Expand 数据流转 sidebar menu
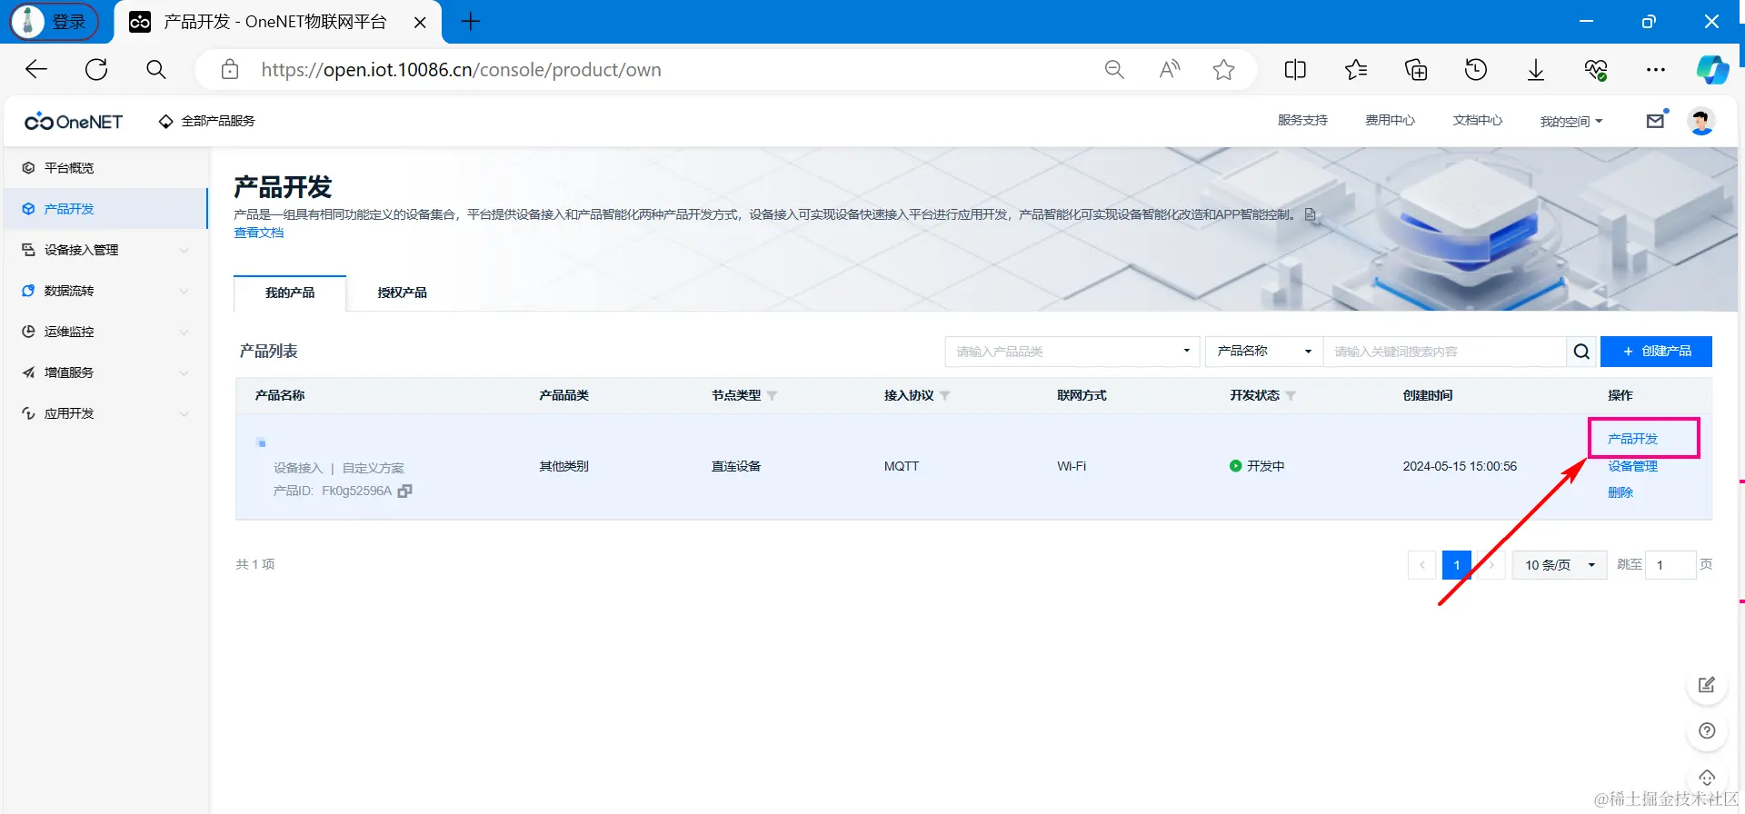The height and width of the screenshot is (814, 1745). (105, 291)
